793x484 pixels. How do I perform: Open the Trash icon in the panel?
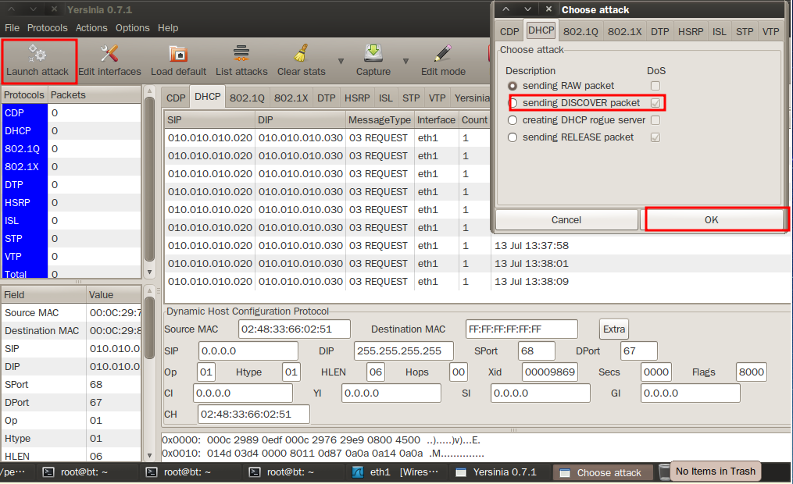[665, 472]
